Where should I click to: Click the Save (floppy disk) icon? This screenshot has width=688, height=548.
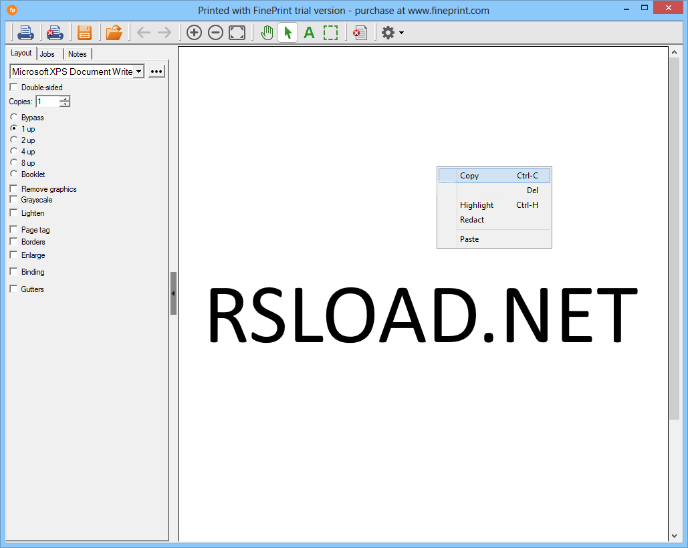coord(84,33)
